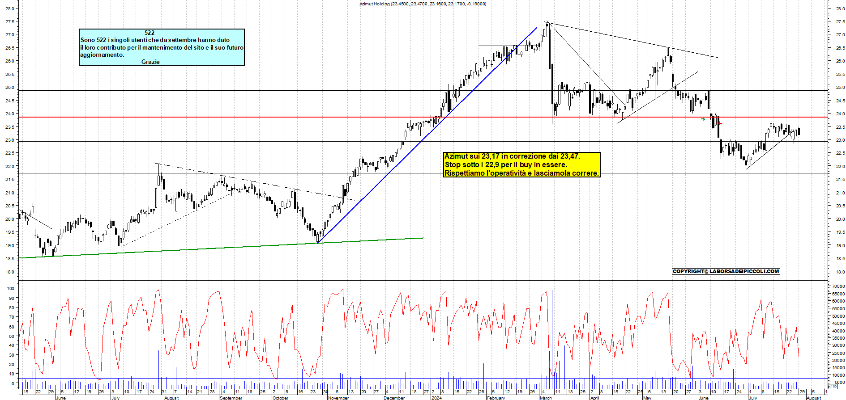Click the 'May' month label

[647, 398]
